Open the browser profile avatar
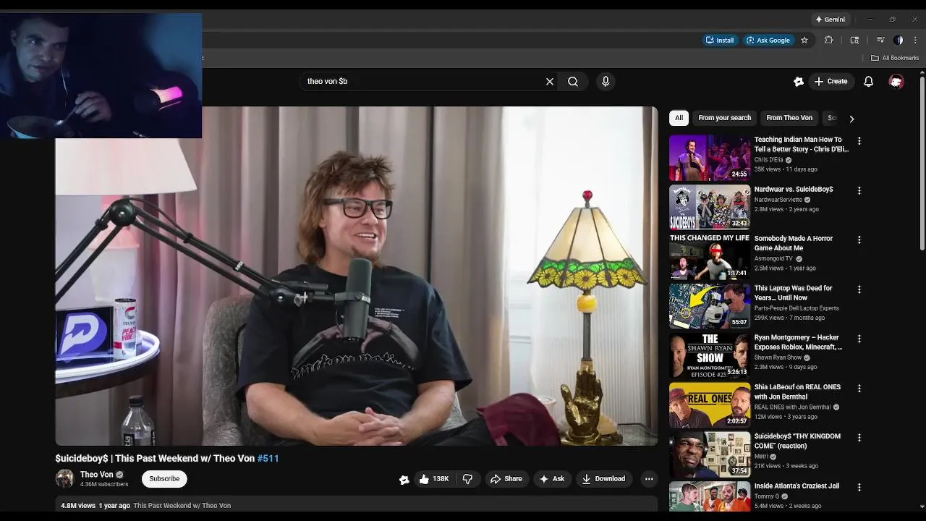926x521 pixels. [x=899, y=41]
